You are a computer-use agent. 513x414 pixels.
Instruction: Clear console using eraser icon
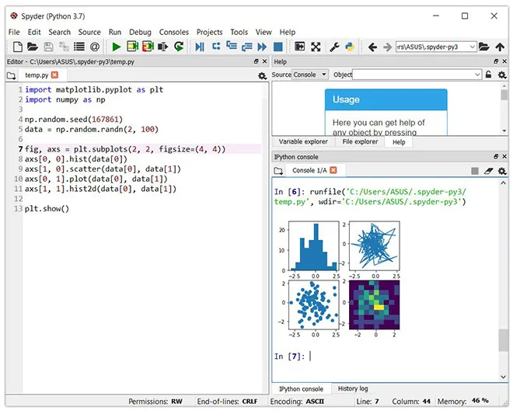(488, 171)
